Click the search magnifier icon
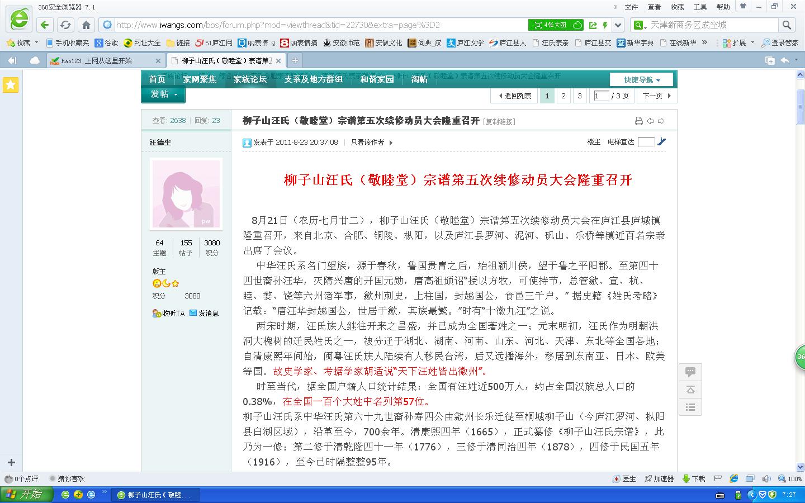 pos(787,25)
